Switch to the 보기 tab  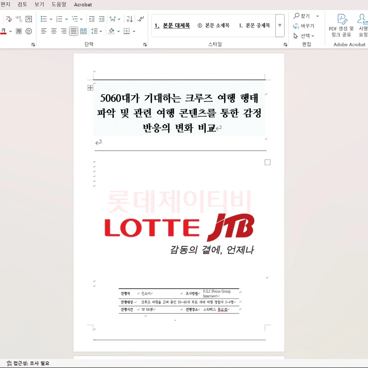(x=39, y=4)
